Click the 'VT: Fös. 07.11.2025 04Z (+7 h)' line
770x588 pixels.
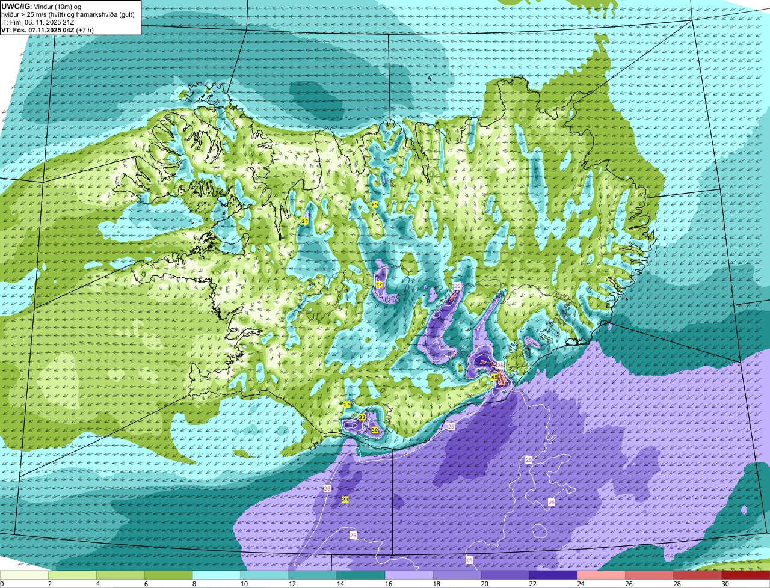[48, 30]
